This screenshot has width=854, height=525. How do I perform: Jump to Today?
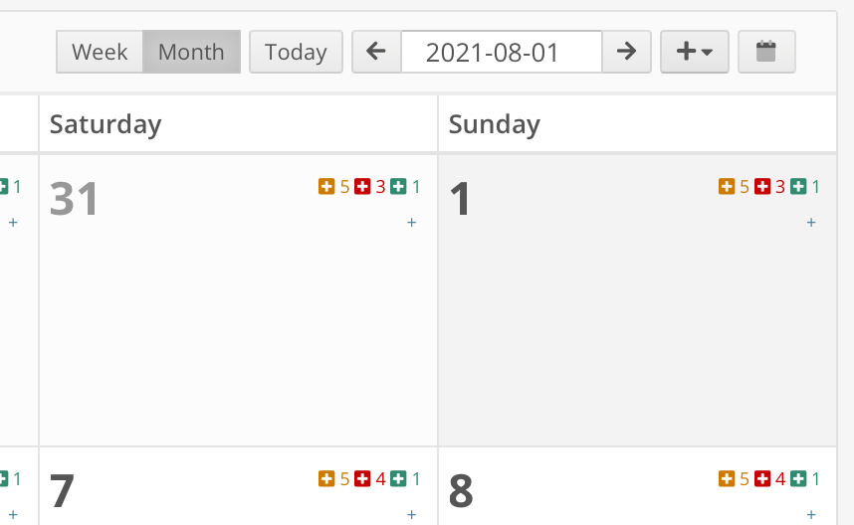[296, 52]
